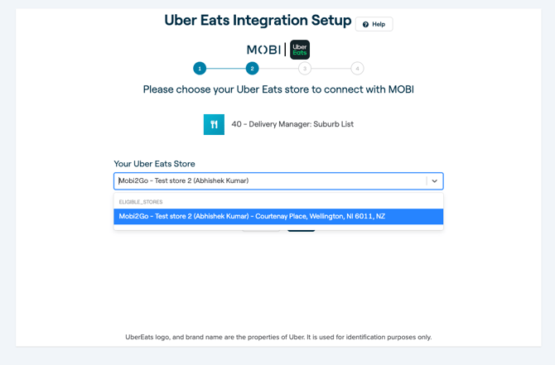555x365 pixels.
Task: Jump to step 4 circle
Action: (x=357, y=69)
